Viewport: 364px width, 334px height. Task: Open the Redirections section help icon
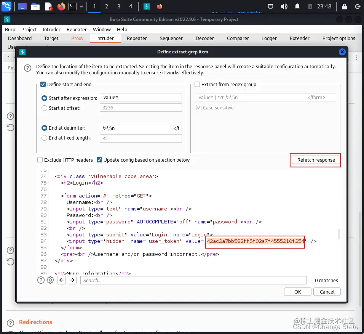[10, 323]
